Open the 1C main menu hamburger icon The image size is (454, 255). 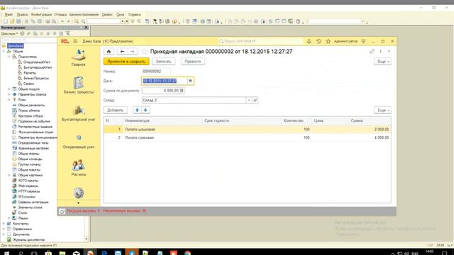click(75, 41)
